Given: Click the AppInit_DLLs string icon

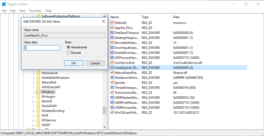Looking at the screenshot, I should pos(112,28).
